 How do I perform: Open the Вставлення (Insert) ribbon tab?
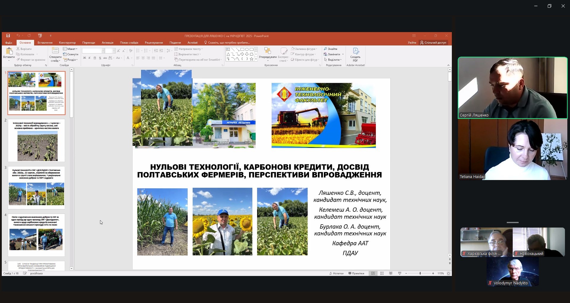pyautogui.click(x=45, y=43)
